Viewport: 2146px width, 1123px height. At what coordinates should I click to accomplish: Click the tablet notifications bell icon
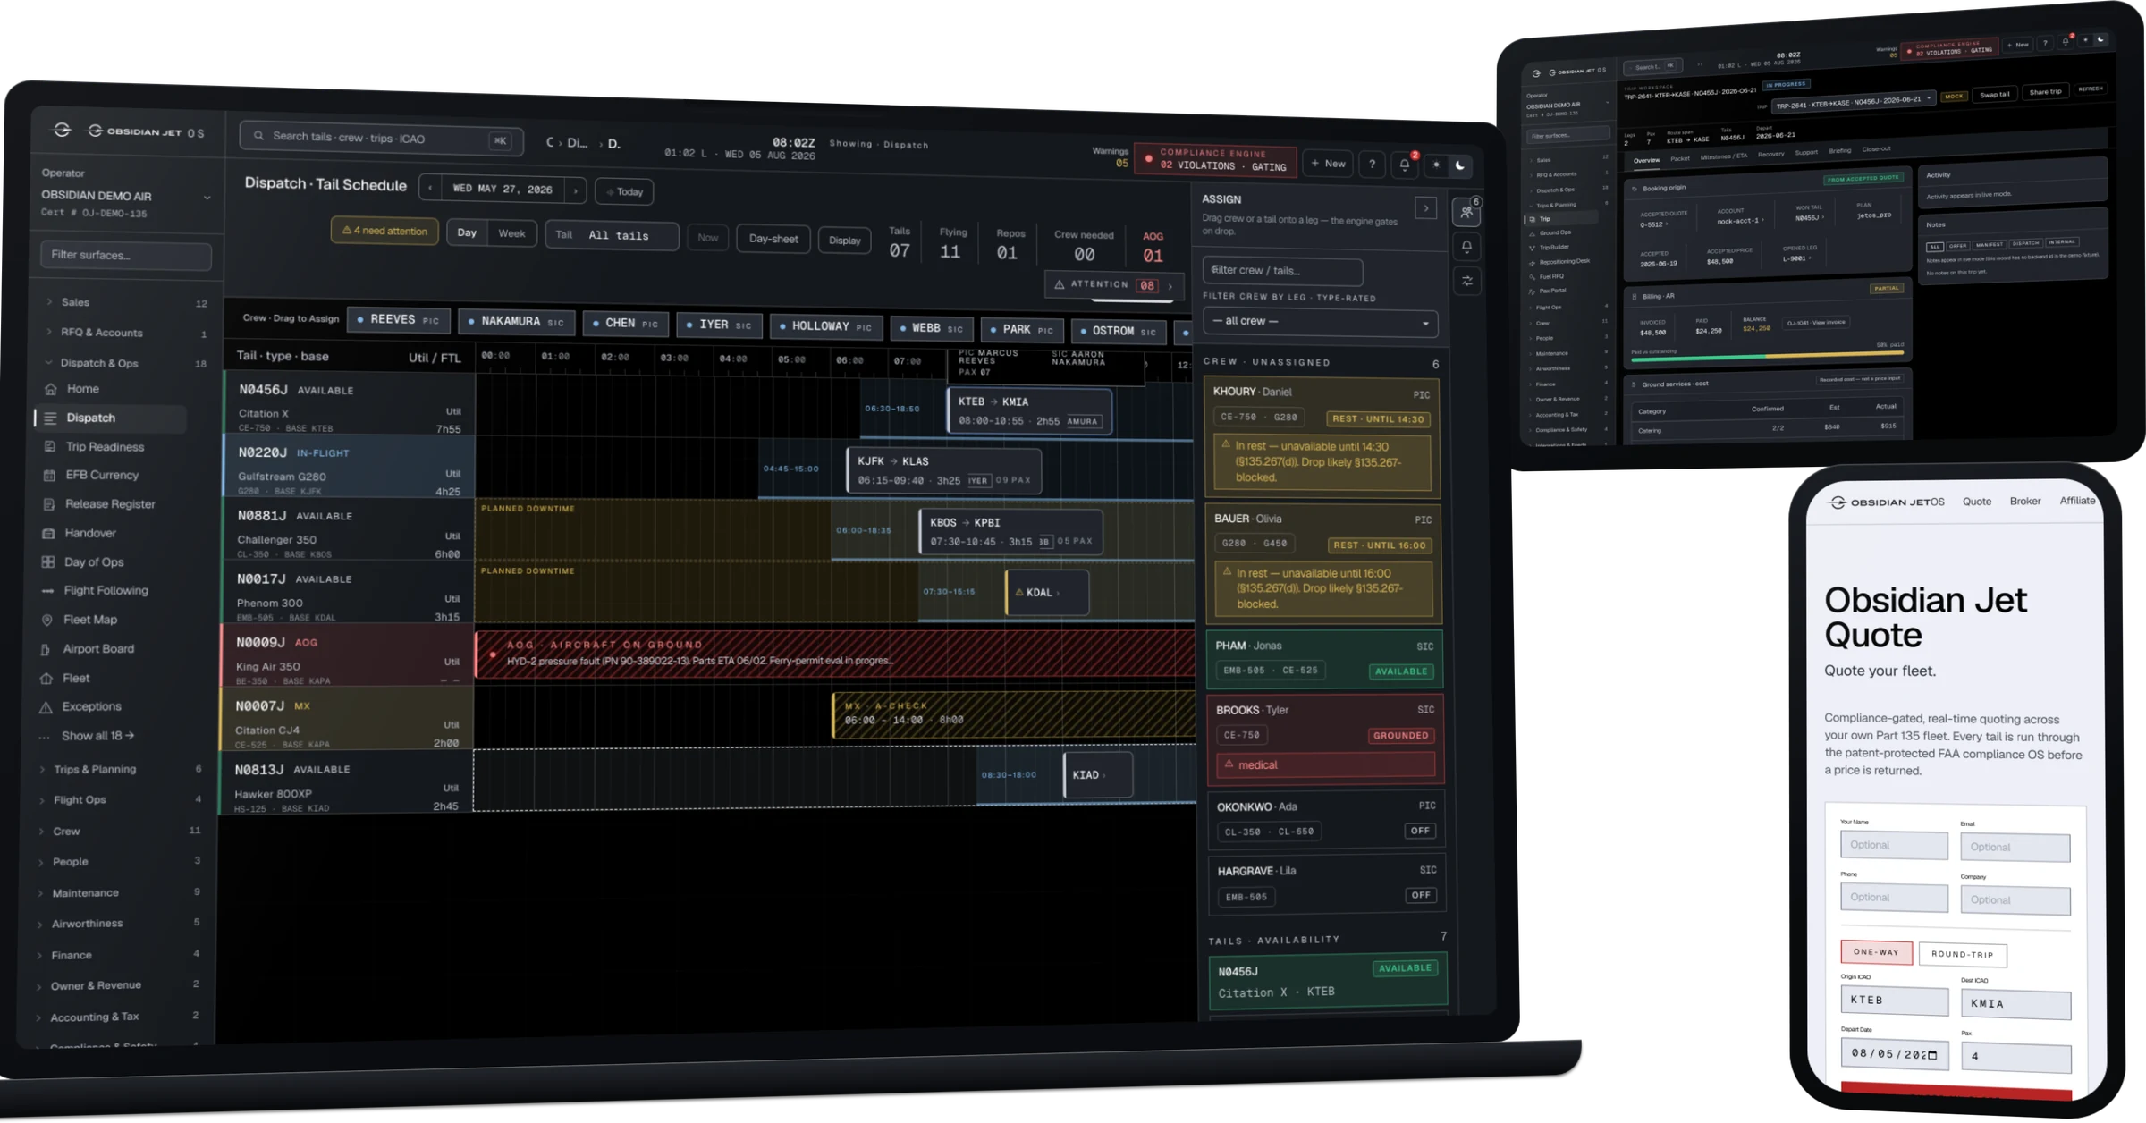(x=2065, y=42)
